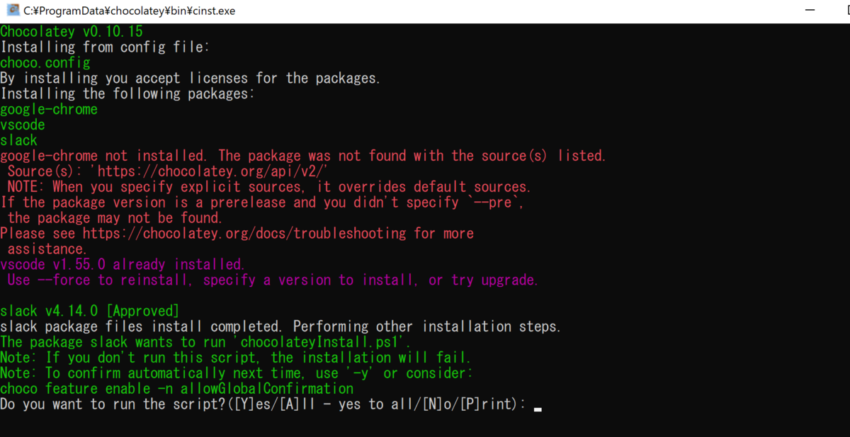Click the blinking cursor after the prompt
Image resolution: width=850 pixels, height=437 pixels.
pyautogui.click(x=538, y=409)
